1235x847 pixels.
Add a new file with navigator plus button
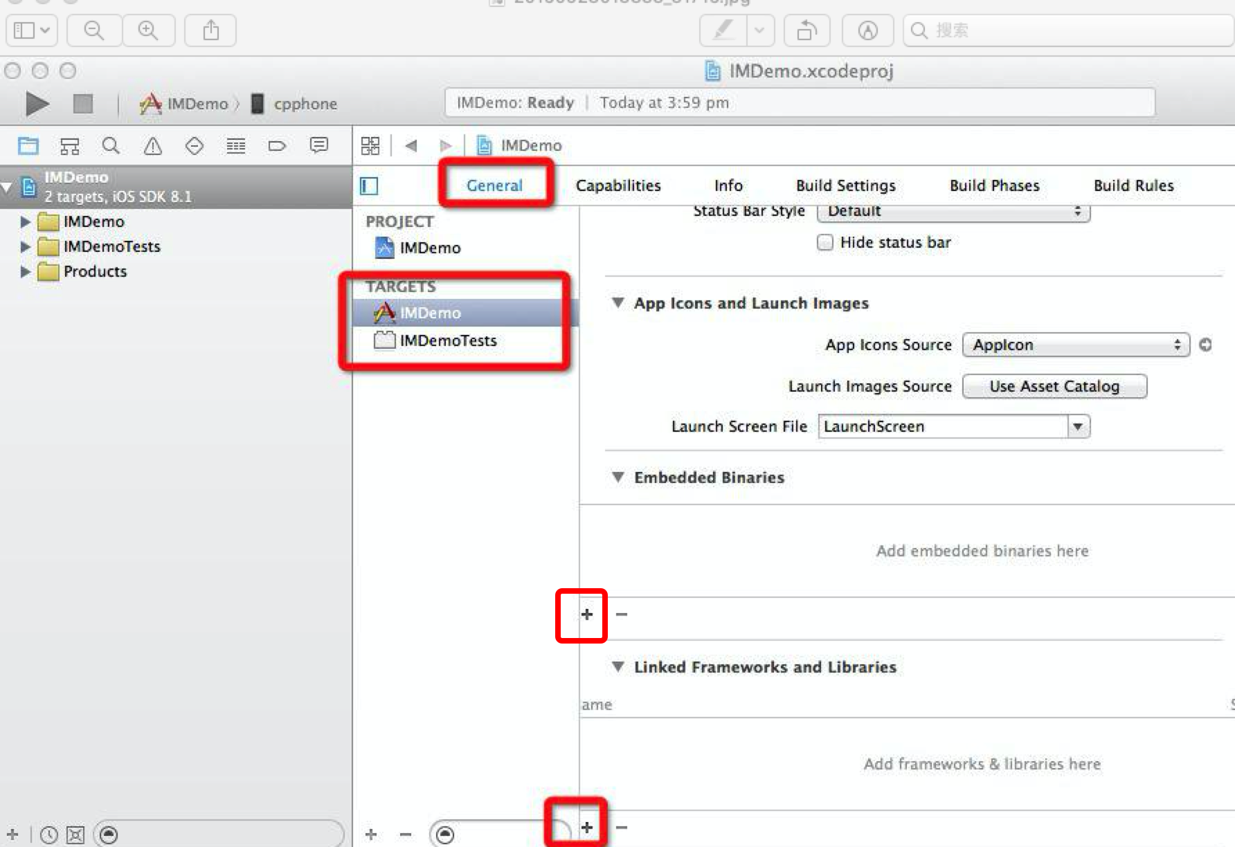pyautogui.click(x=12, y=835)
